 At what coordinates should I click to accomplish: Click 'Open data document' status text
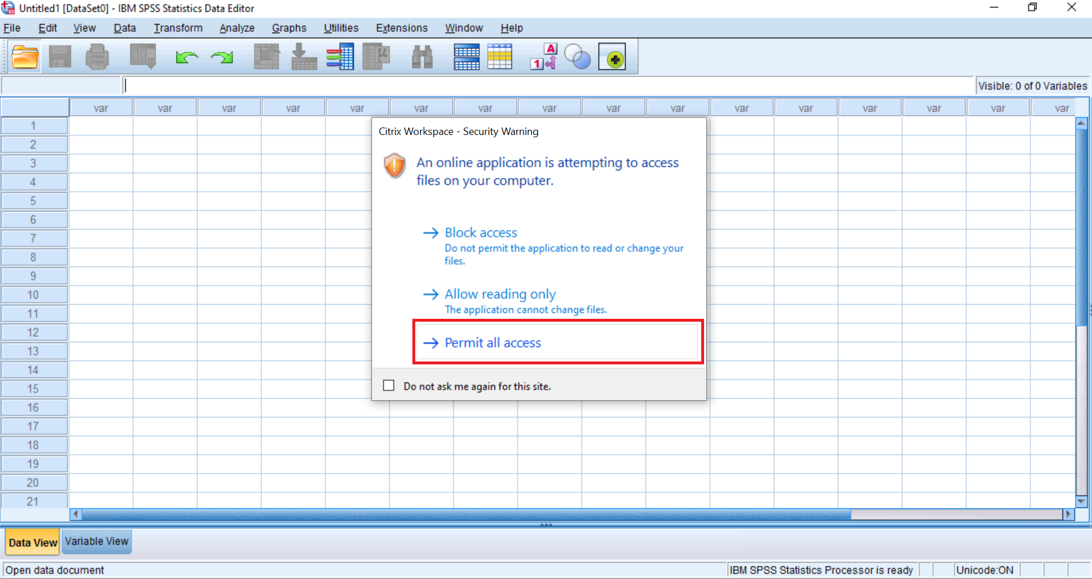[55, 570]
